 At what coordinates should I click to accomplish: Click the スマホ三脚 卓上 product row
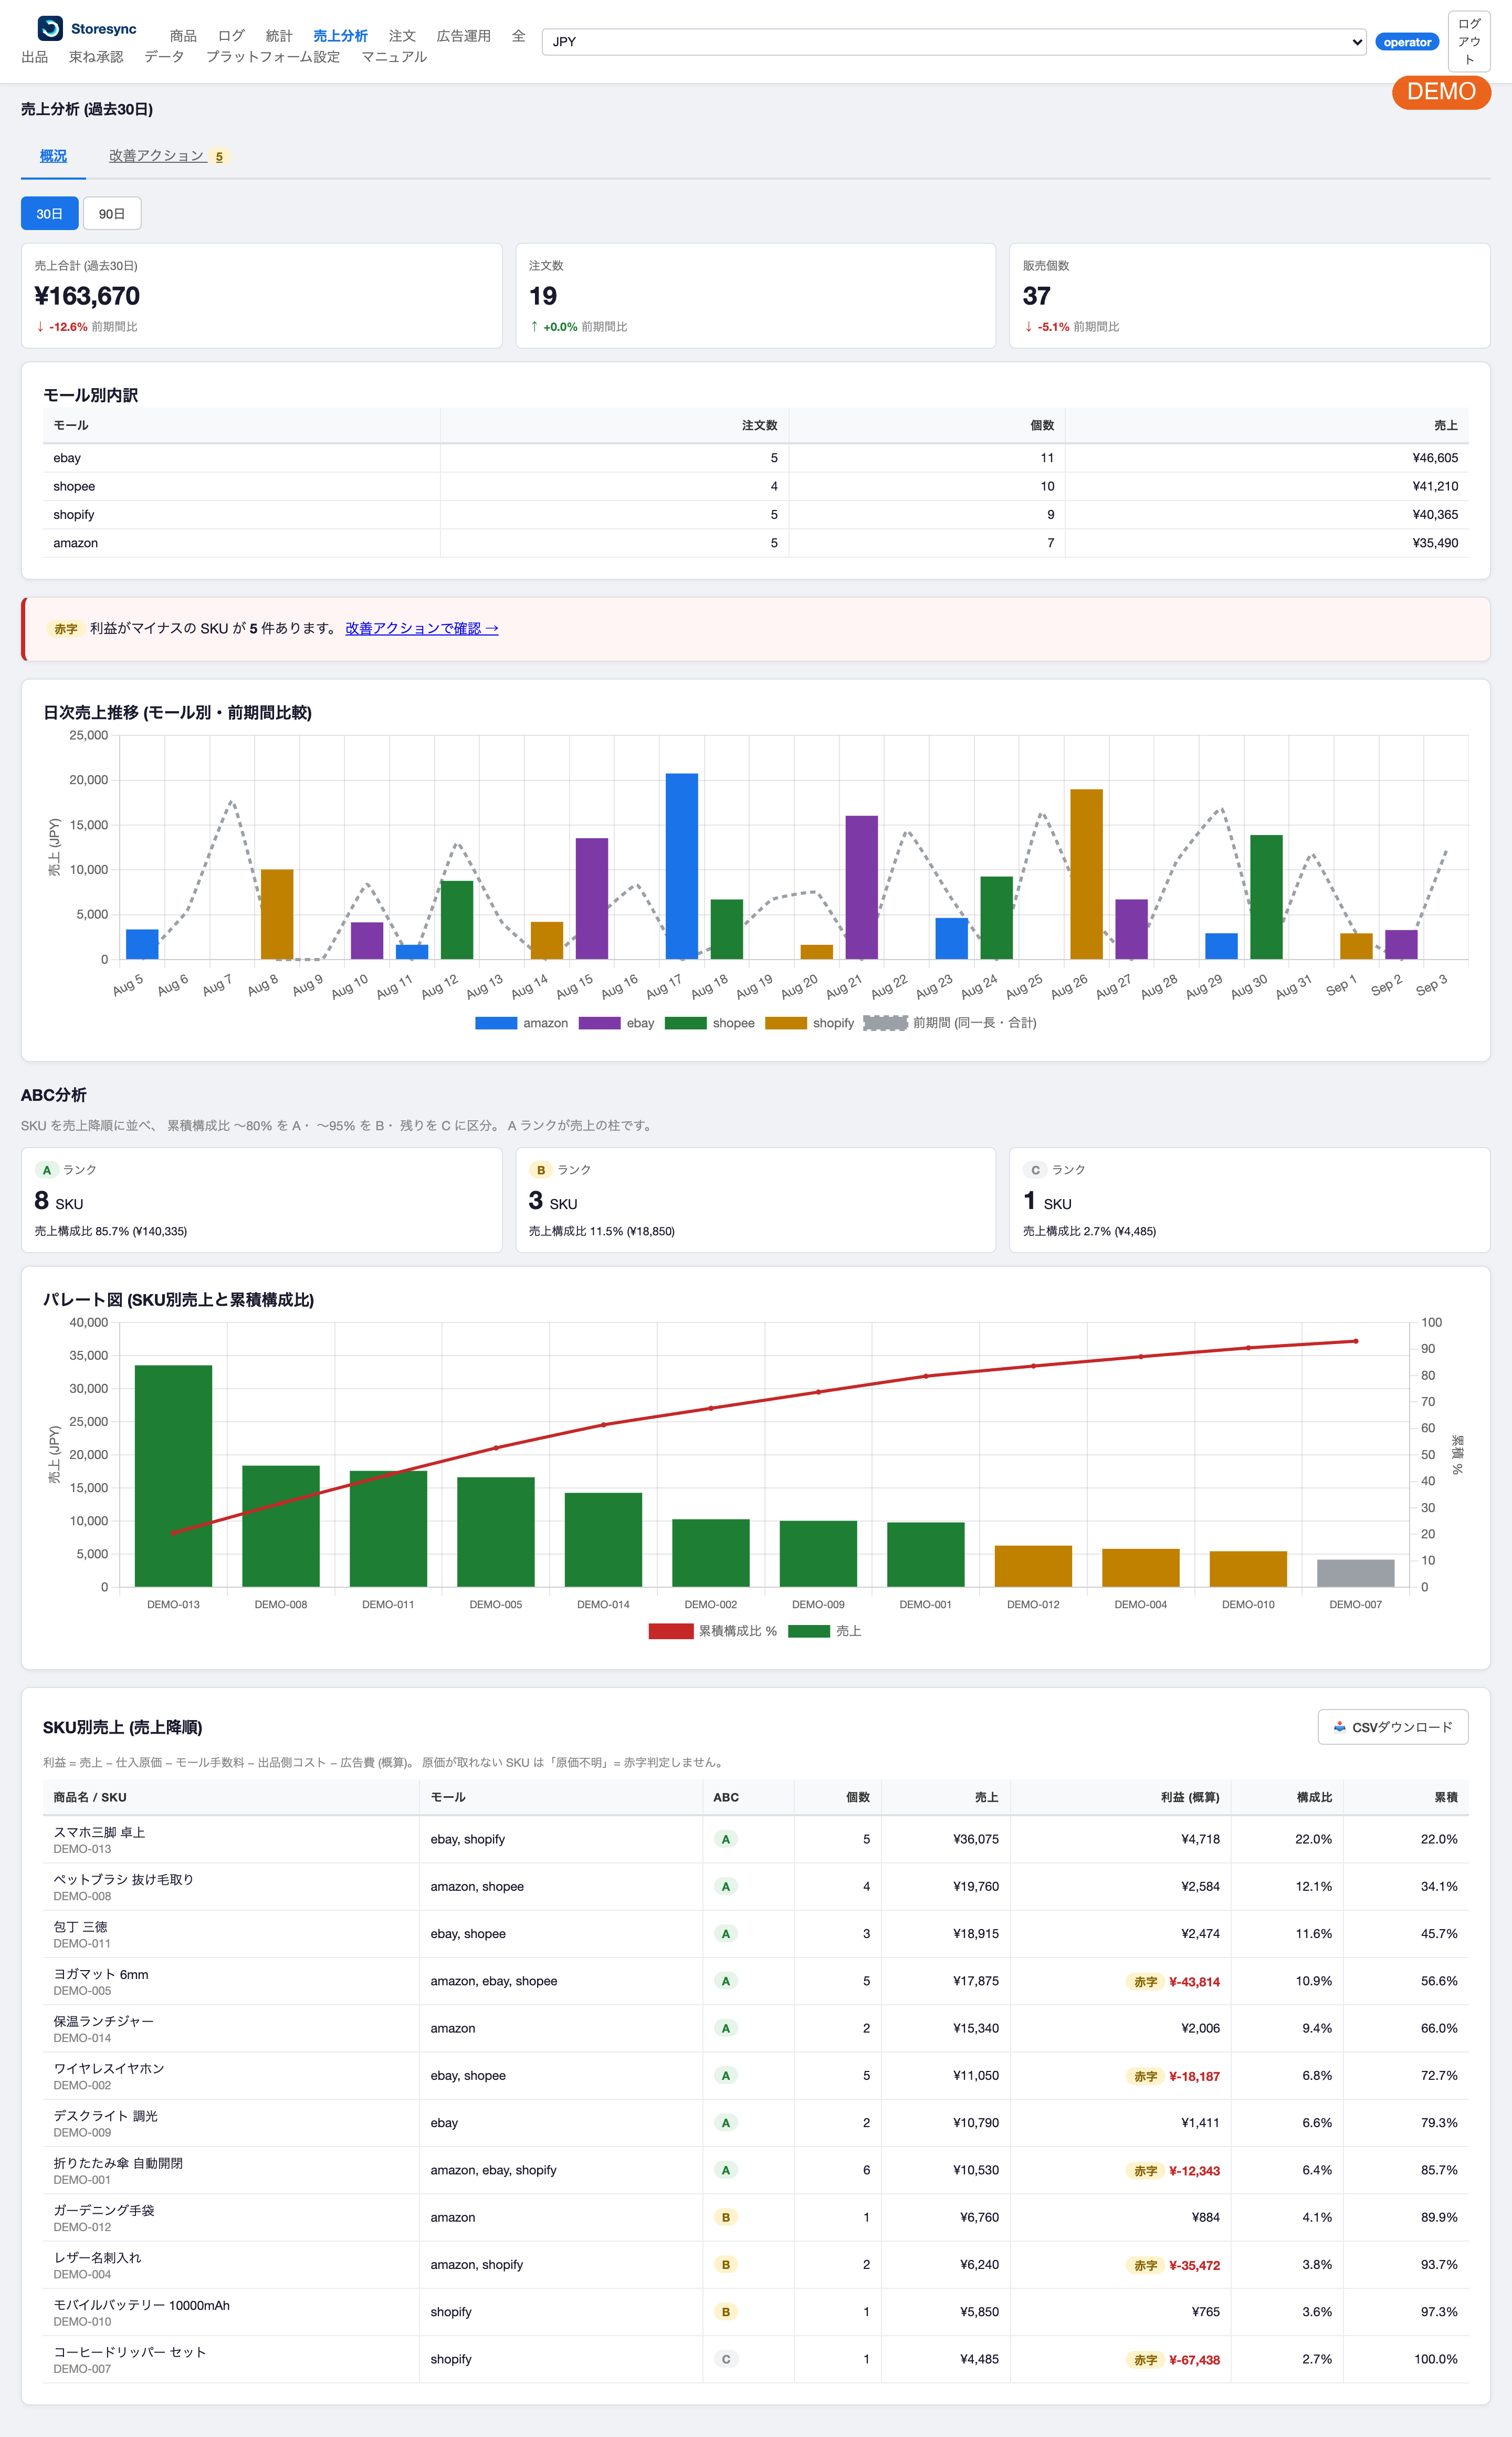(756, 1839)
